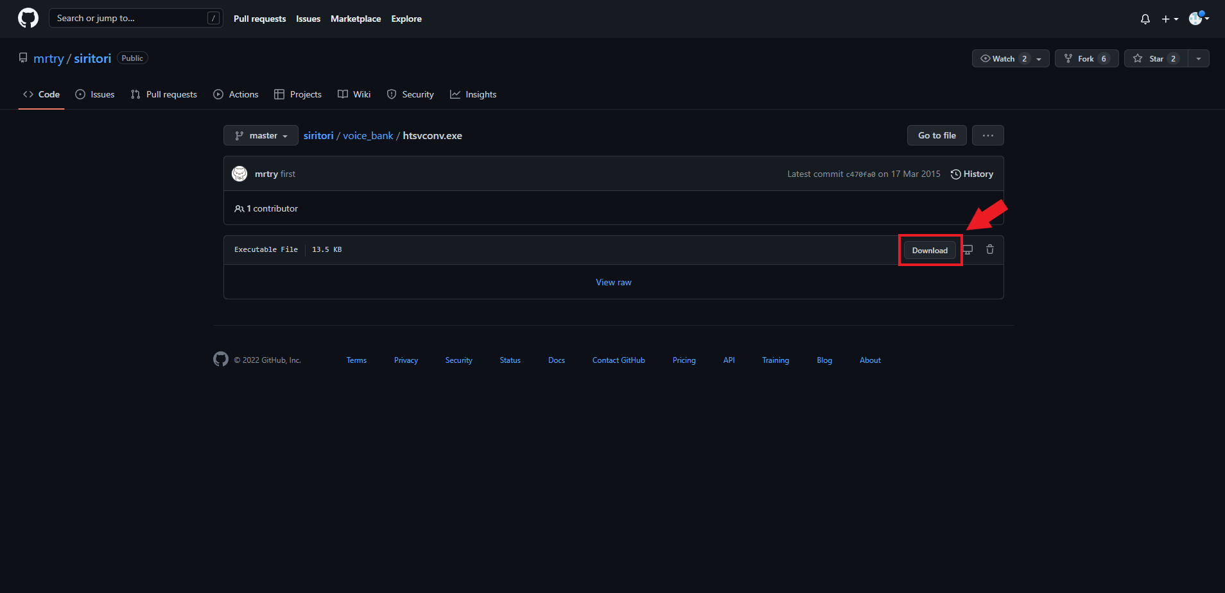Click the footer GitHub logo
Screen dimensions: 1225x593
[221, 359]
